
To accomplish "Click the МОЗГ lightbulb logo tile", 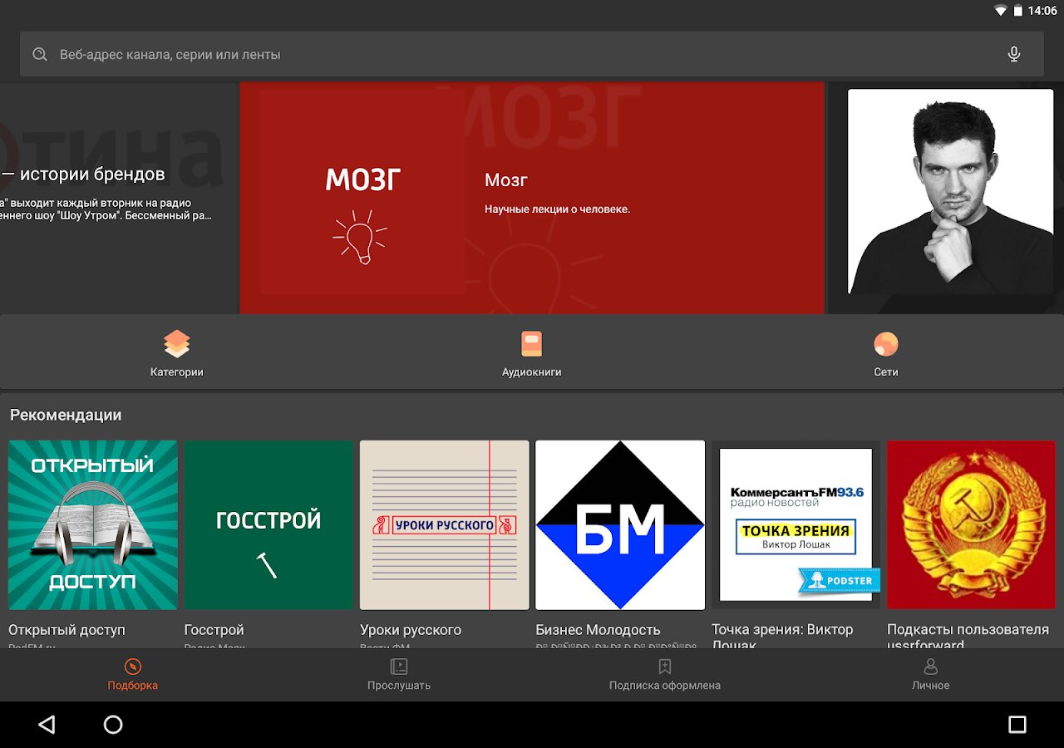I will (x=362, y=192).
